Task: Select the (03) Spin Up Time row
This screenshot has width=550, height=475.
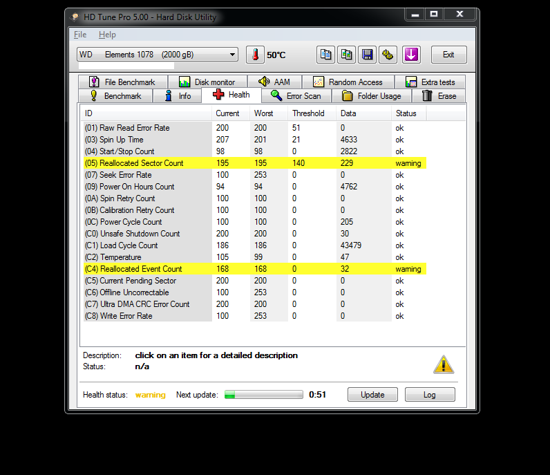Action: [255, 140]
